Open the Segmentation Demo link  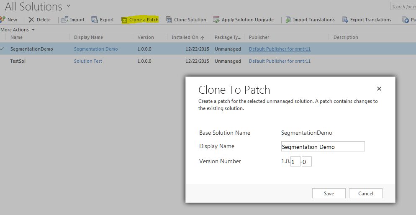click(x=96, y=49)
